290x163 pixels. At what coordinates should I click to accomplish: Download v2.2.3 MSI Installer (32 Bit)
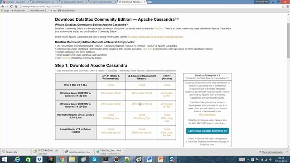tap(142, 93)
